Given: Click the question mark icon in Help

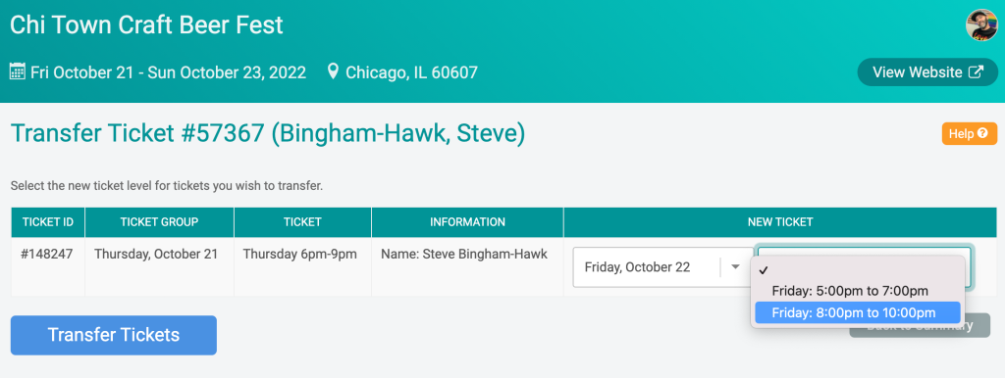Looking at the screenshot, I should click(982, 134).
